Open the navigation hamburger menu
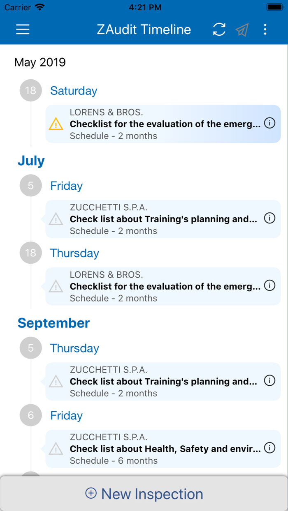288x511 pixels. point(23,29)
